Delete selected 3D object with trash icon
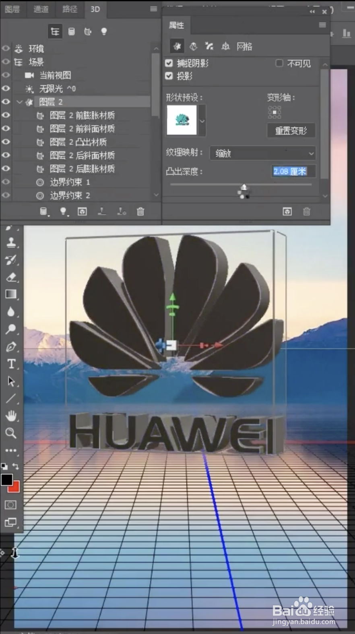Screen dimensions: 355x634 point(140,211)
